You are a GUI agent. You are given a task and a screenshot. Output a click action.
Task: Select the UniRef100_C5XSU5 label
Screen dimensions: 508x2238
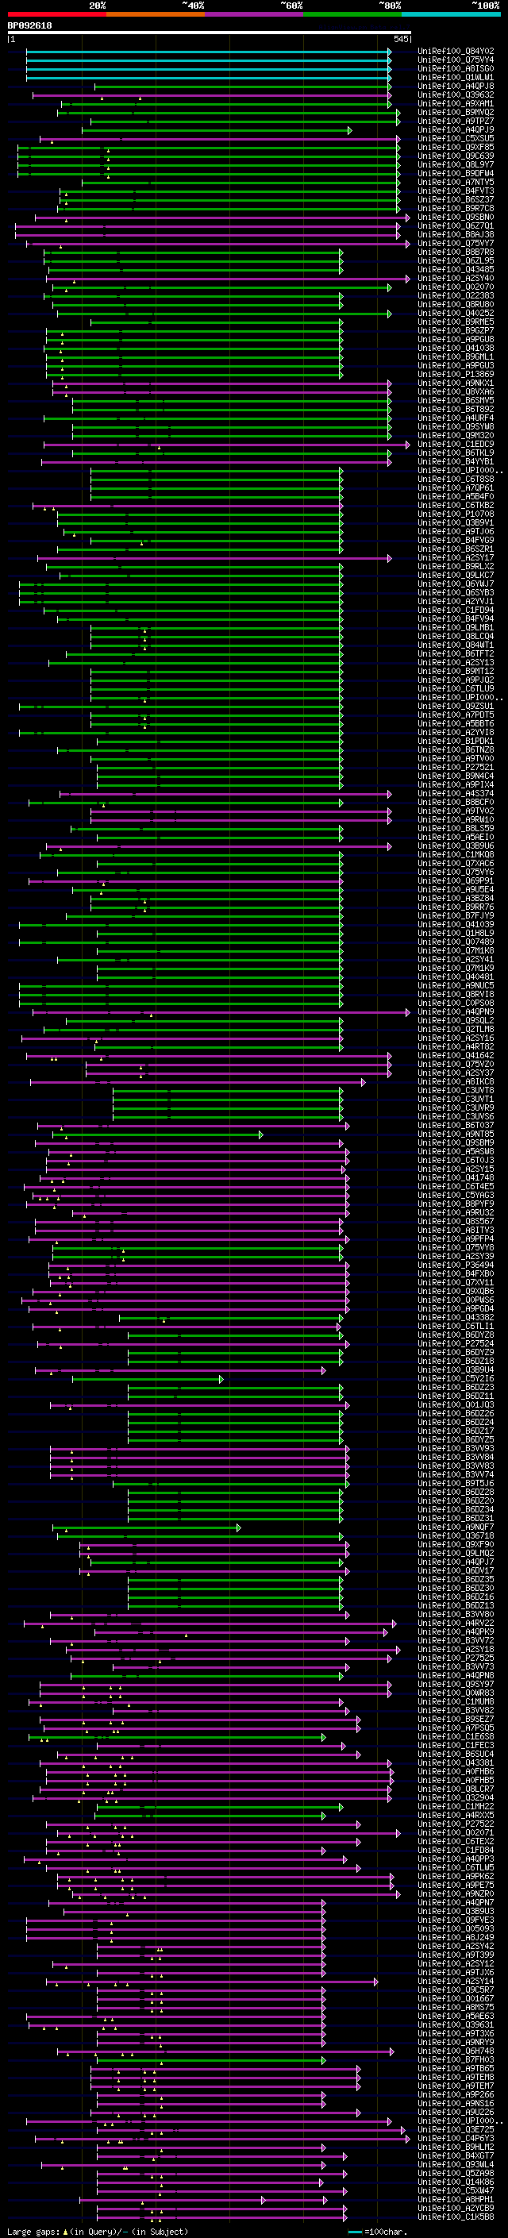pyautogui.click(x=456, y=138)
